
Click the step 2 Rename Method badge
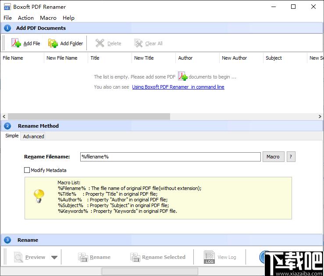point(7,125)
